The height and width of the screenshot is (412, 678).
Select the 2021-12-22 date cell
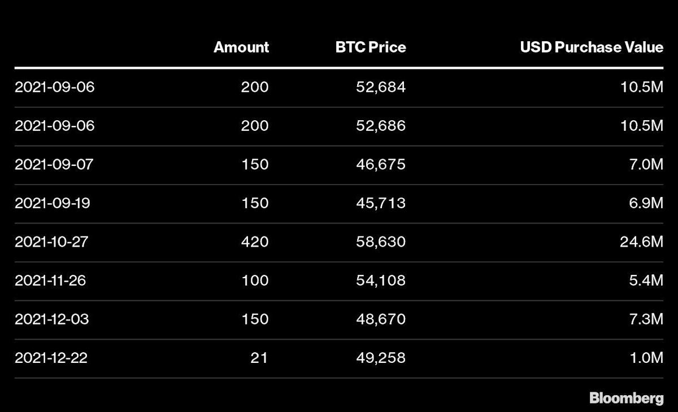(51, 358)
